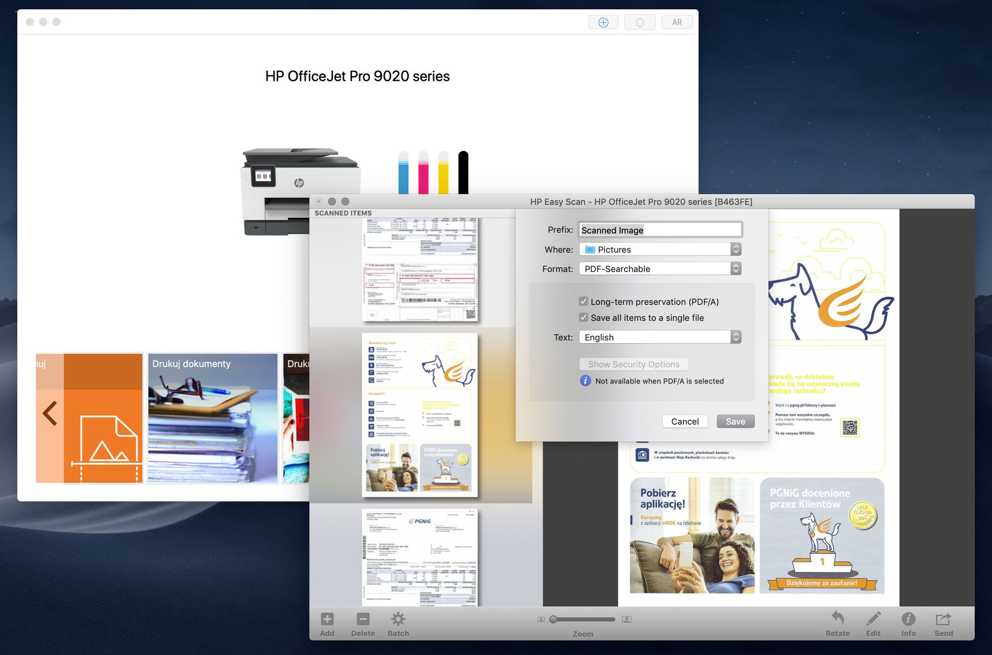The image size is (992, 655).
Task: Click the Save button in save dialog
Action: (x=735, y=421)
